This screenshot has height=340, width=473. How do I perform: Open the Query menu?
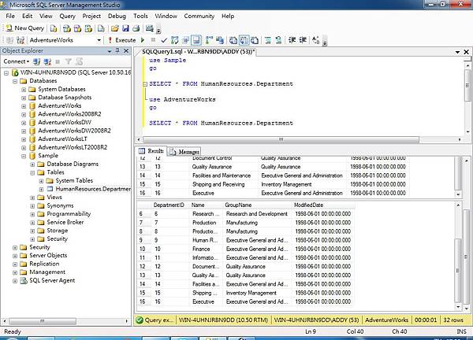[x=68, y=15]
